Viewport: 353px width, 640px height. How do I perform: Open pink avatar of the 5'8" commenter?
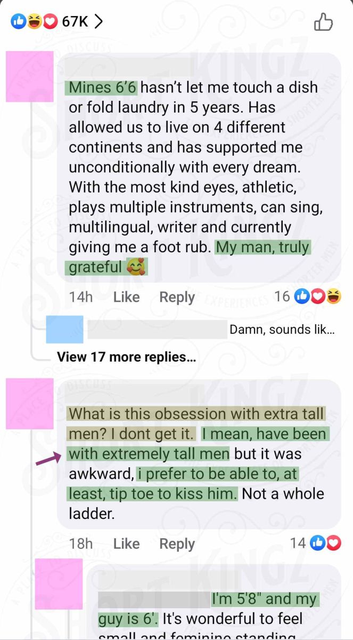(59, 584)
